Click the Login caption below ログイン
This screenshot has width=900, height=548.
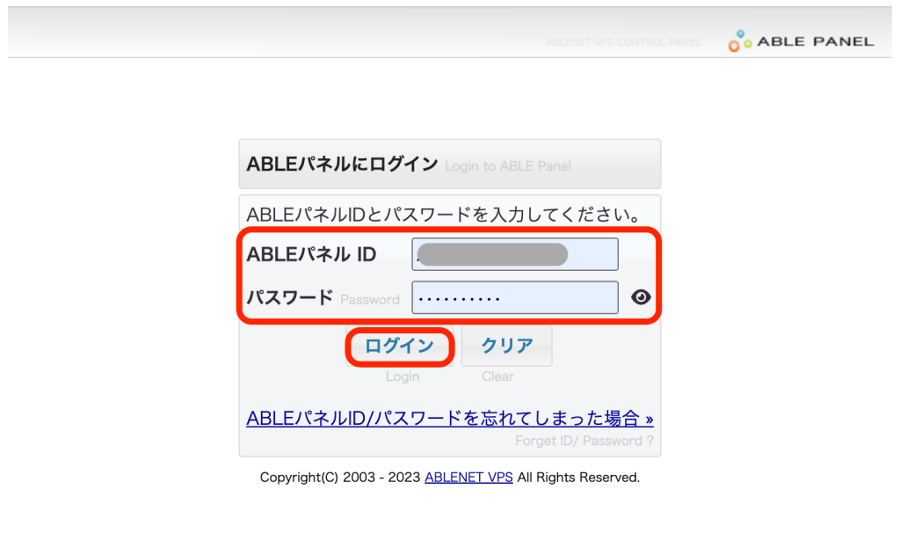(x=402, y=376)
